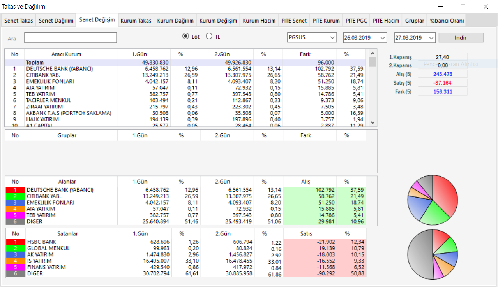Viewport: 498px width, 287px height.
Task: Click the broker table scroll up arrow
Action: point(373,53)
